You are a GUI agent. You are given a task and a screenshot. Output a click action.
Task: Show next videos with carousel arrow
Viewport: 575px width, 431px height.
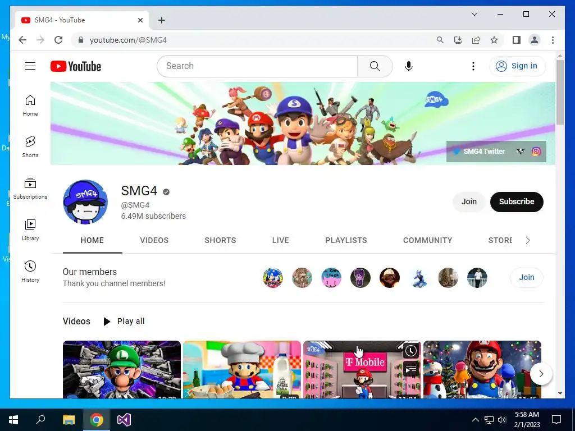[541, 374]
